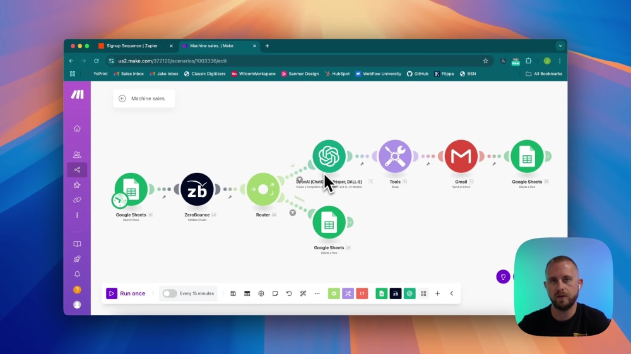Open the user profile avatar in sidebar
631x354 pixels.
coord(77,305)
